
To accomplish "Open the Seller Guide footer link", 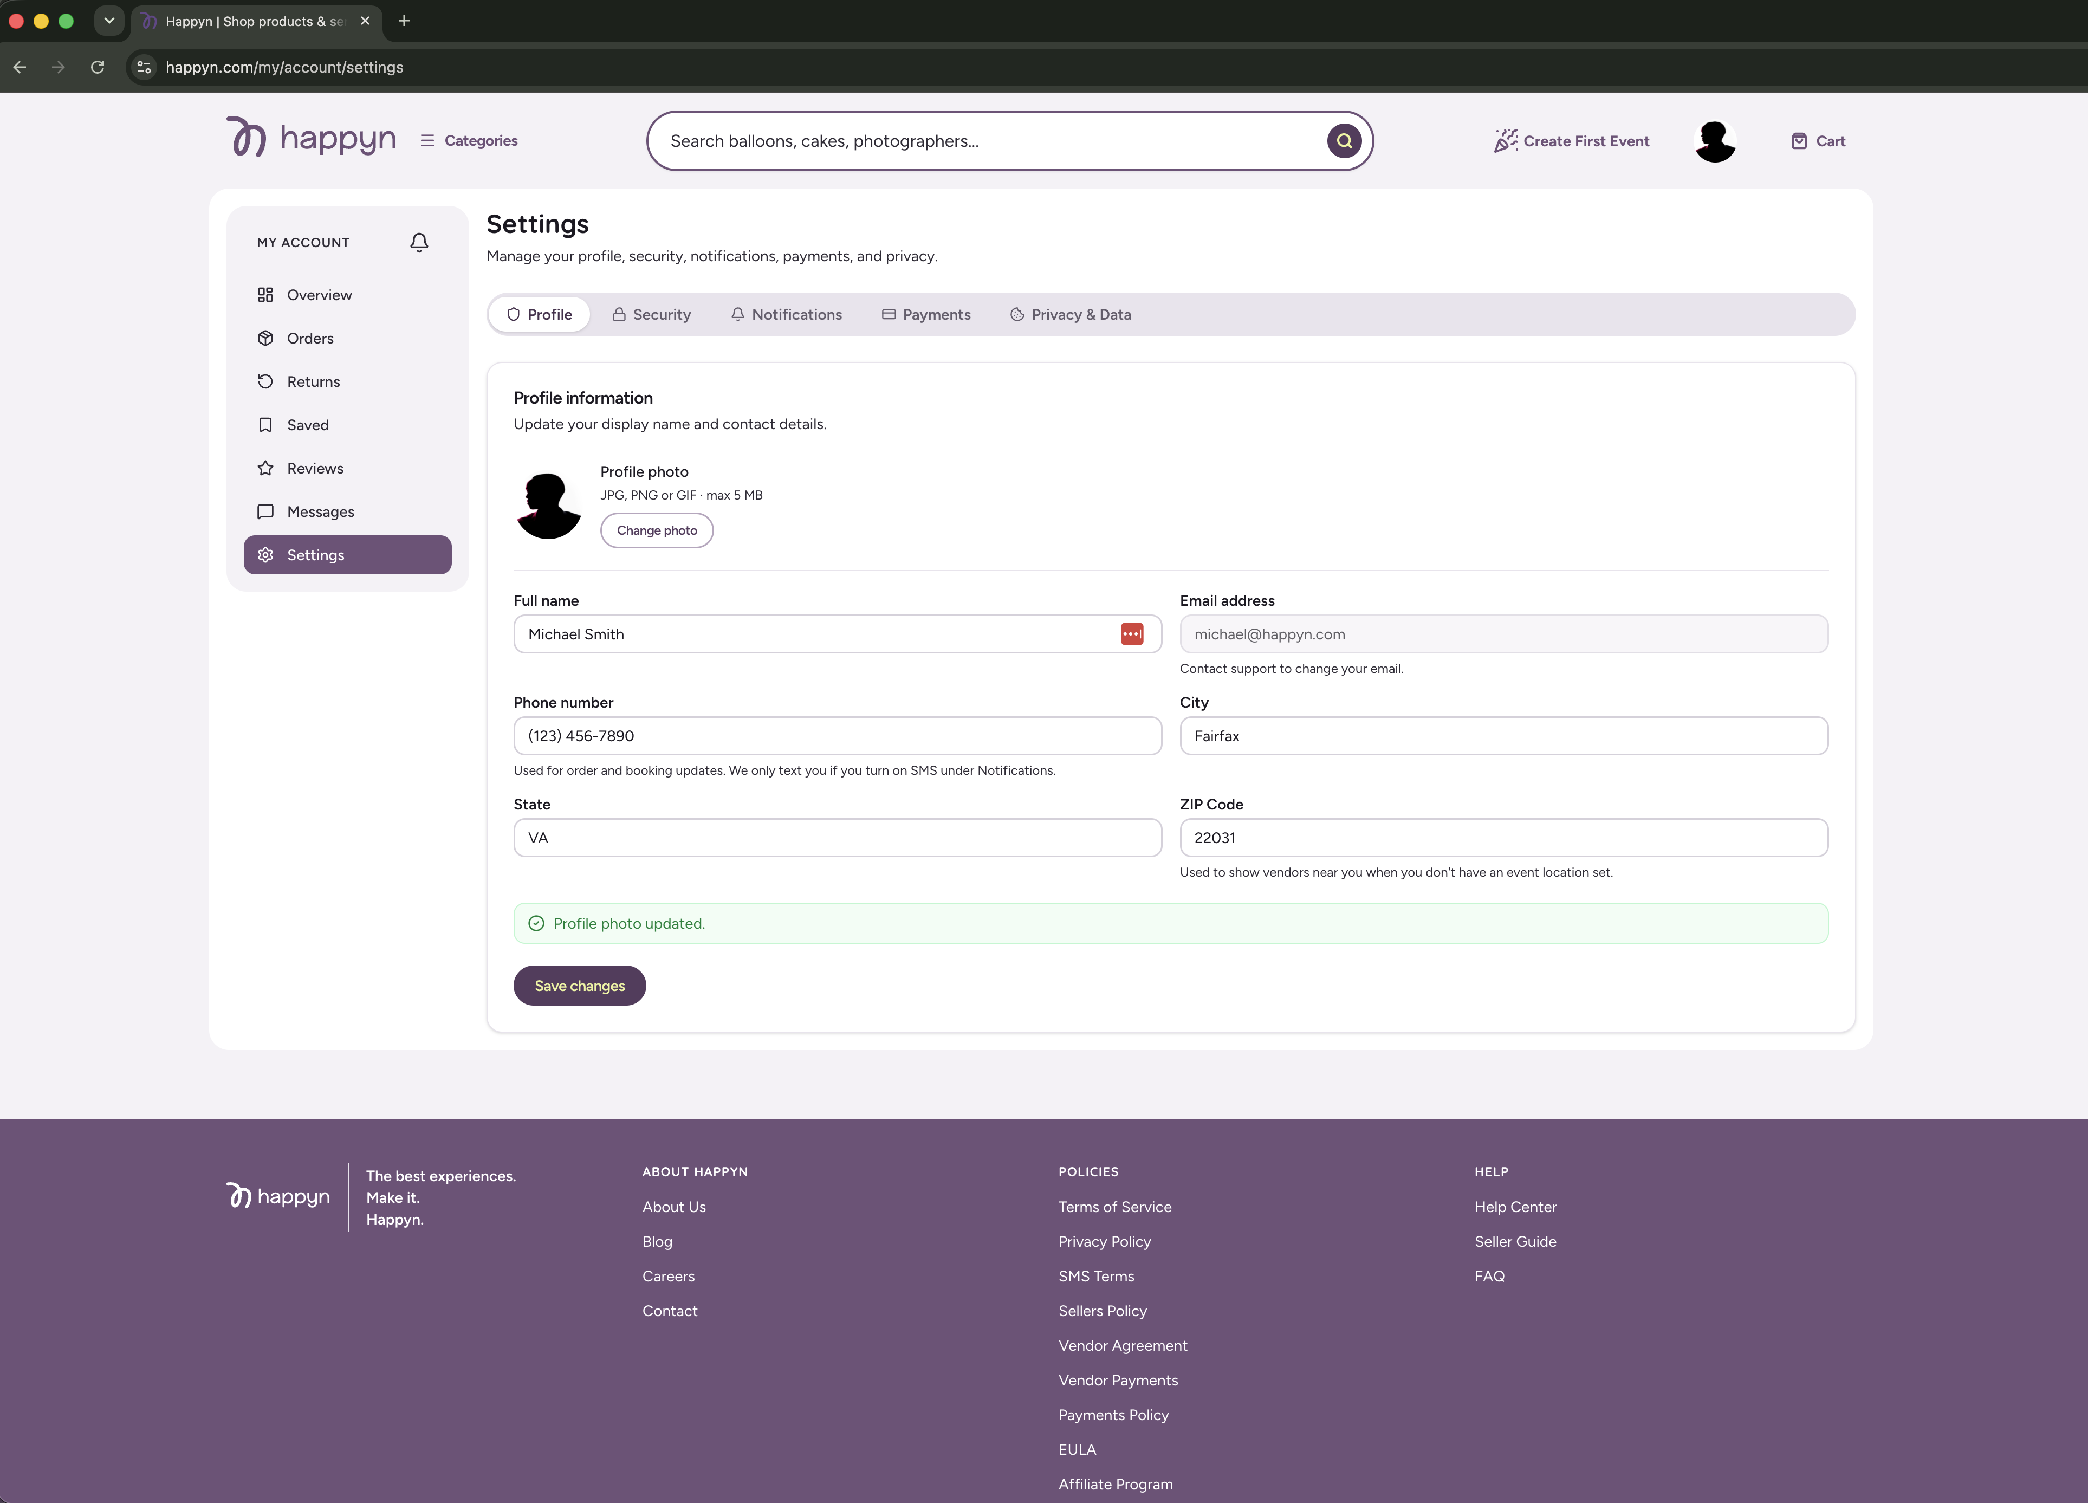I will (x=1515, y=1241).
